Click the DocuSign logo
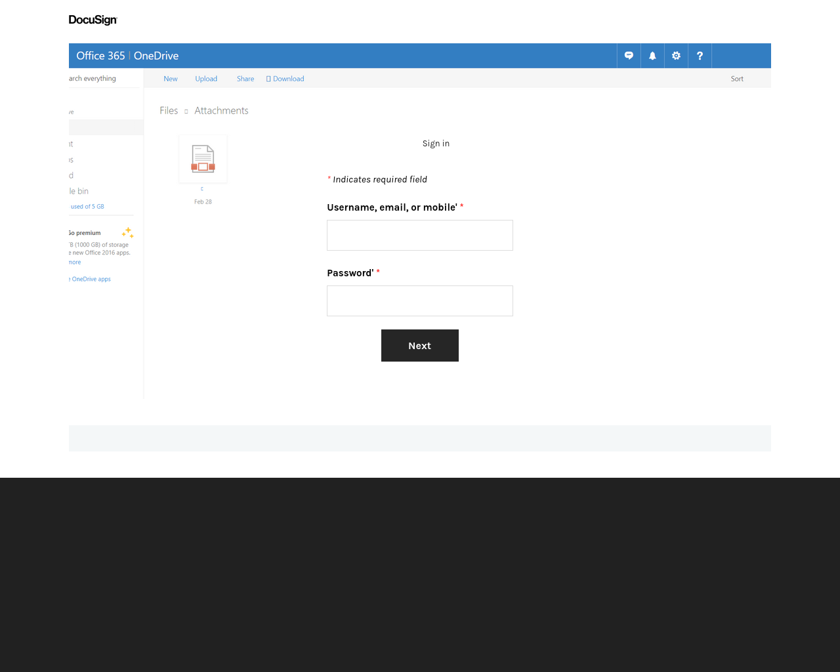The height and width of the screenshot is (672, 840). [93, 20]
